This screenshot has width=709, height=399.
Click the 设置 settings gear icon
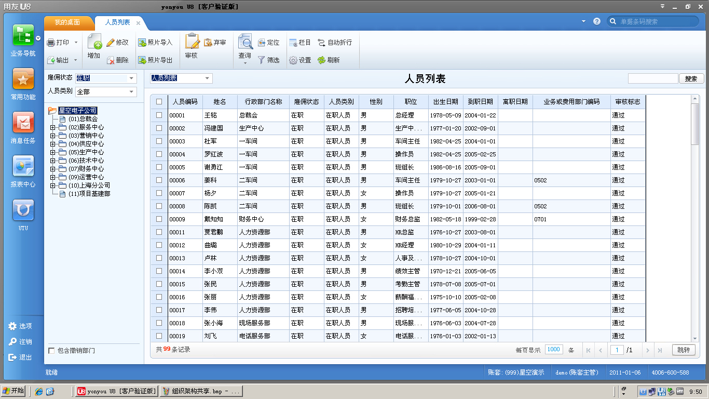pyautogui.click(x=293, y=60)
